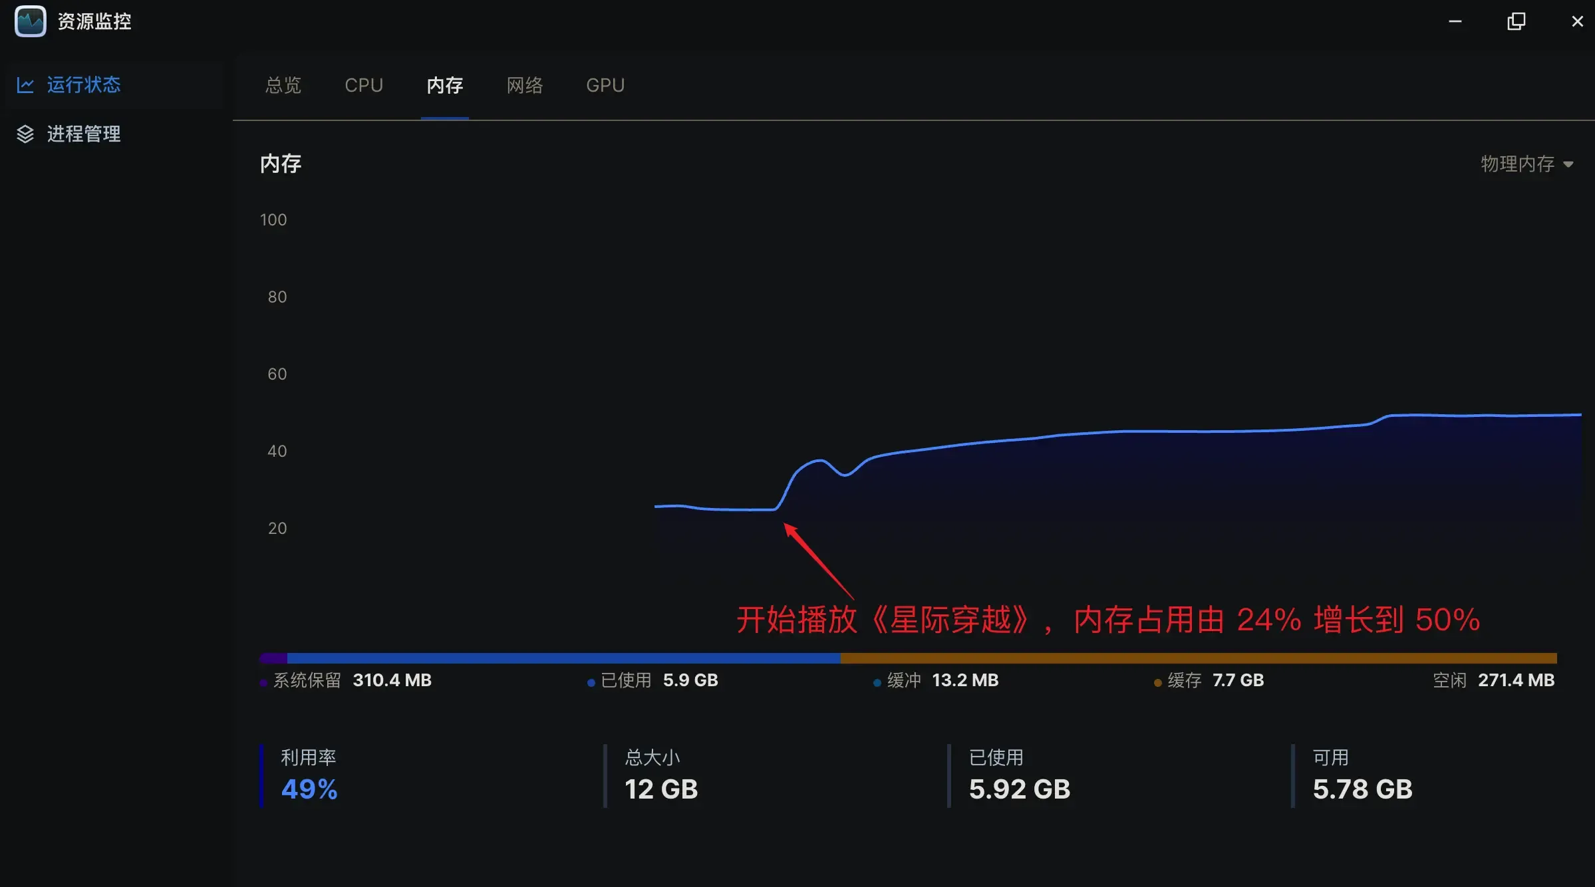Switch to the 总览 tab

[283, 85]
